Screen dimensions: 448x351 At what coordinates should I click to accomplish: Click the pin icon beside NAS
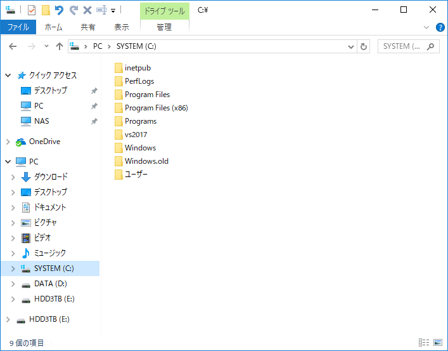click(x=94, y=121)
